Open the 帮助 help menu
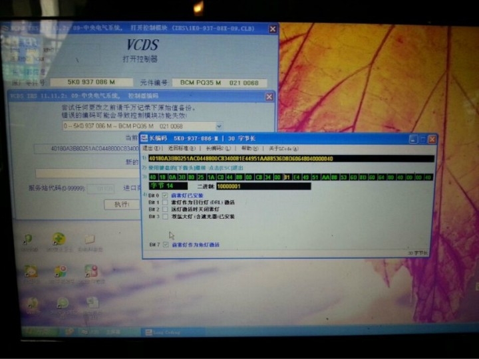The height and width of the screenshot is (359, 479). click(247, 148)
